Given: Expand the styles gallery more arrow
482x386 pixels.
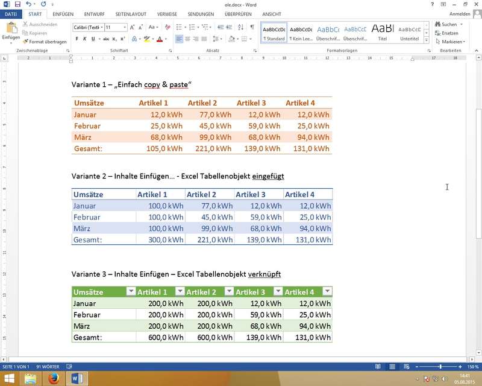Looking at the screenshot, I should (427, 40).
